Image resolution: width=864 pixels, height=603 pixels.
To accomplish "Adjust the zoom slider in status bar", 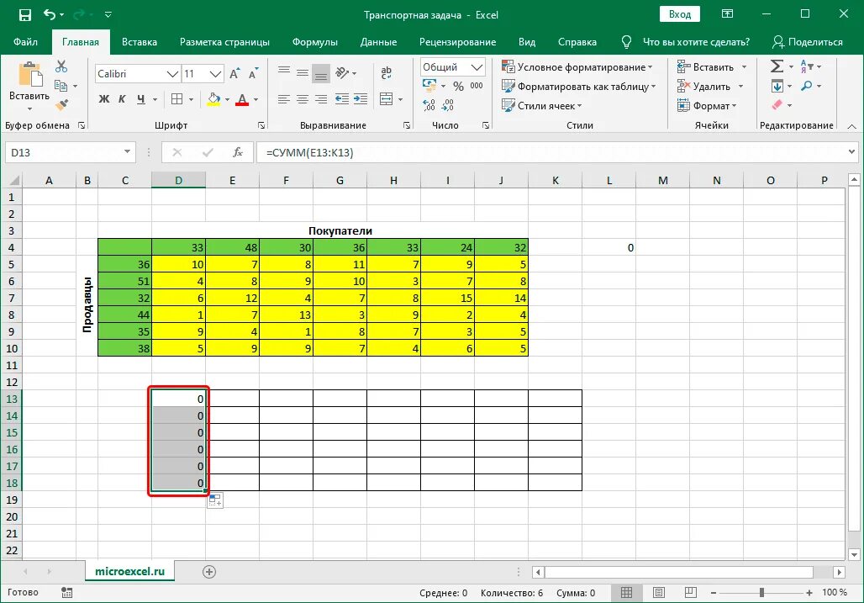I will coord(761,593).
